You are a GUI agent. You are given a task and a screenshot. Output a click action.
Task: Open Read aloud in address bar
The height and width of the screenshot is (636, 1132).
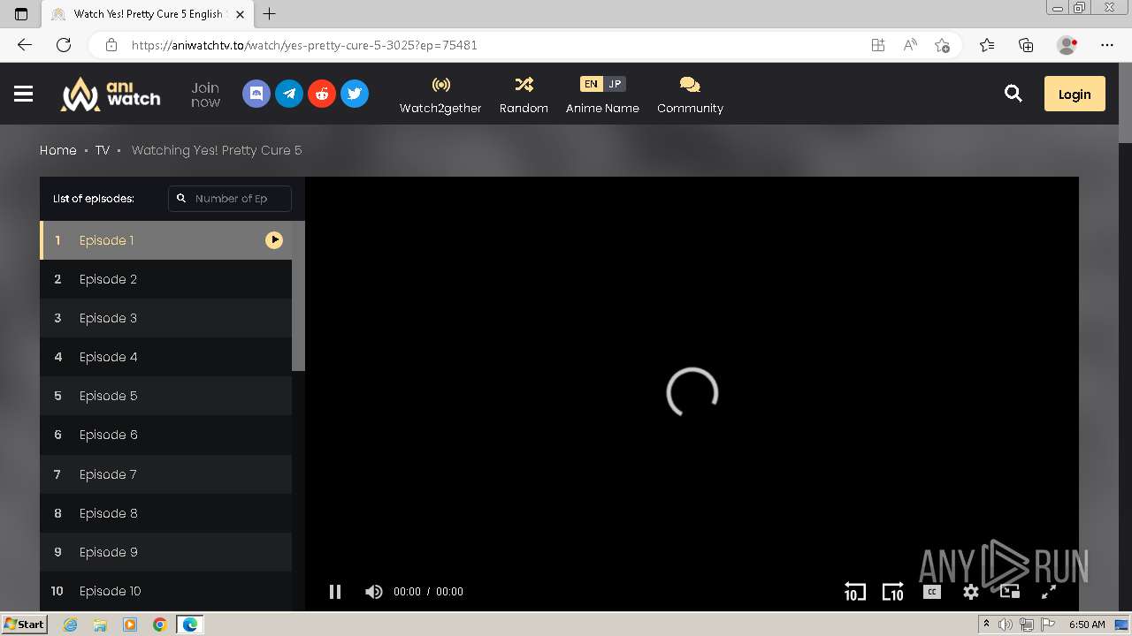pos(910,45)
